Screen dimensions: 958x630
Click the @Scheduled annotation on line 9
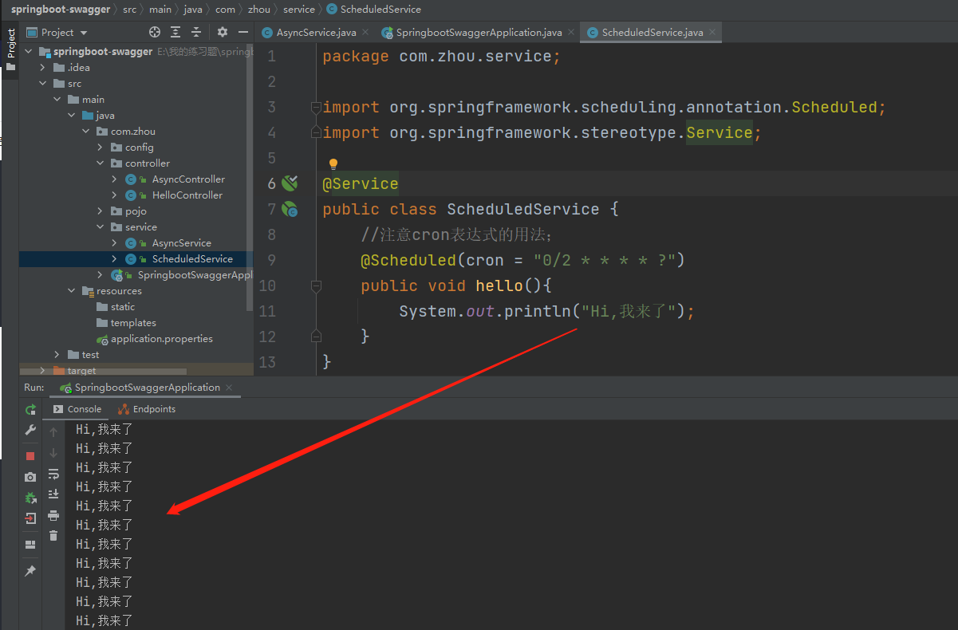[408, 260]
